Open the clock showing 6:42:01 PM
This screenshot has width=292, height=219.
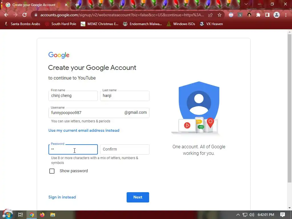pyautogui.click(x=266, y=215)
